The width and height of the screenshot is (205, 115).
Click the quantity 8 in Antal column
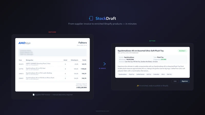click(x=65, y=69)
